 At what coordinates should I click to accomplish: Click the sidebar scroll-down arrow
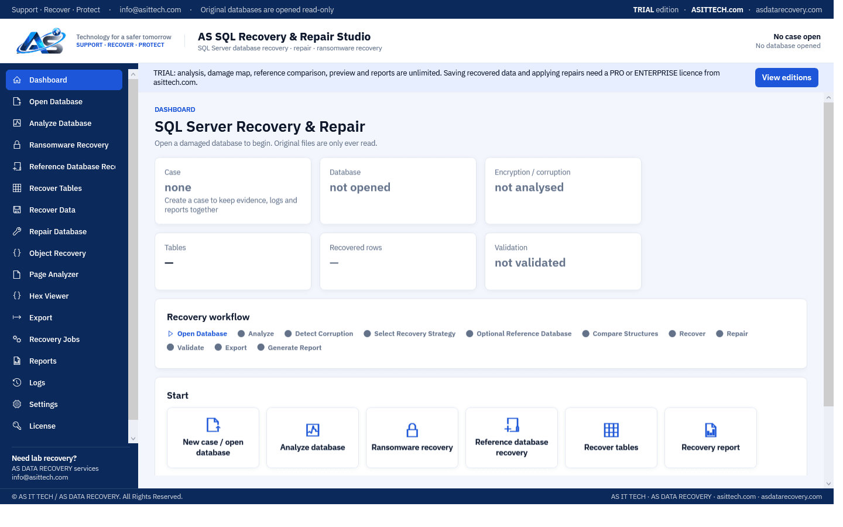click(x=133, y=439)
